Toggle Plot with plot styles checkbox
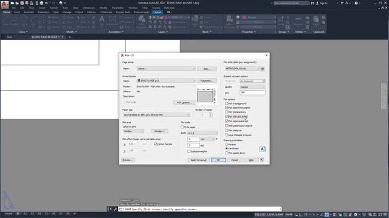Image resolution: width=389 pixels, height=218 pixels. pyautogui.click(x=227, y=116)
